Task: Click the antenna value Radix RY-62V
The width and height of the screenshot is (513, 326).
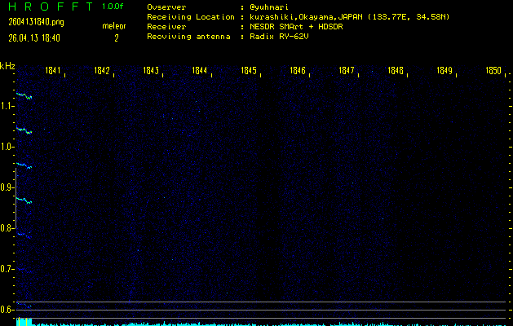Action: 279,37
